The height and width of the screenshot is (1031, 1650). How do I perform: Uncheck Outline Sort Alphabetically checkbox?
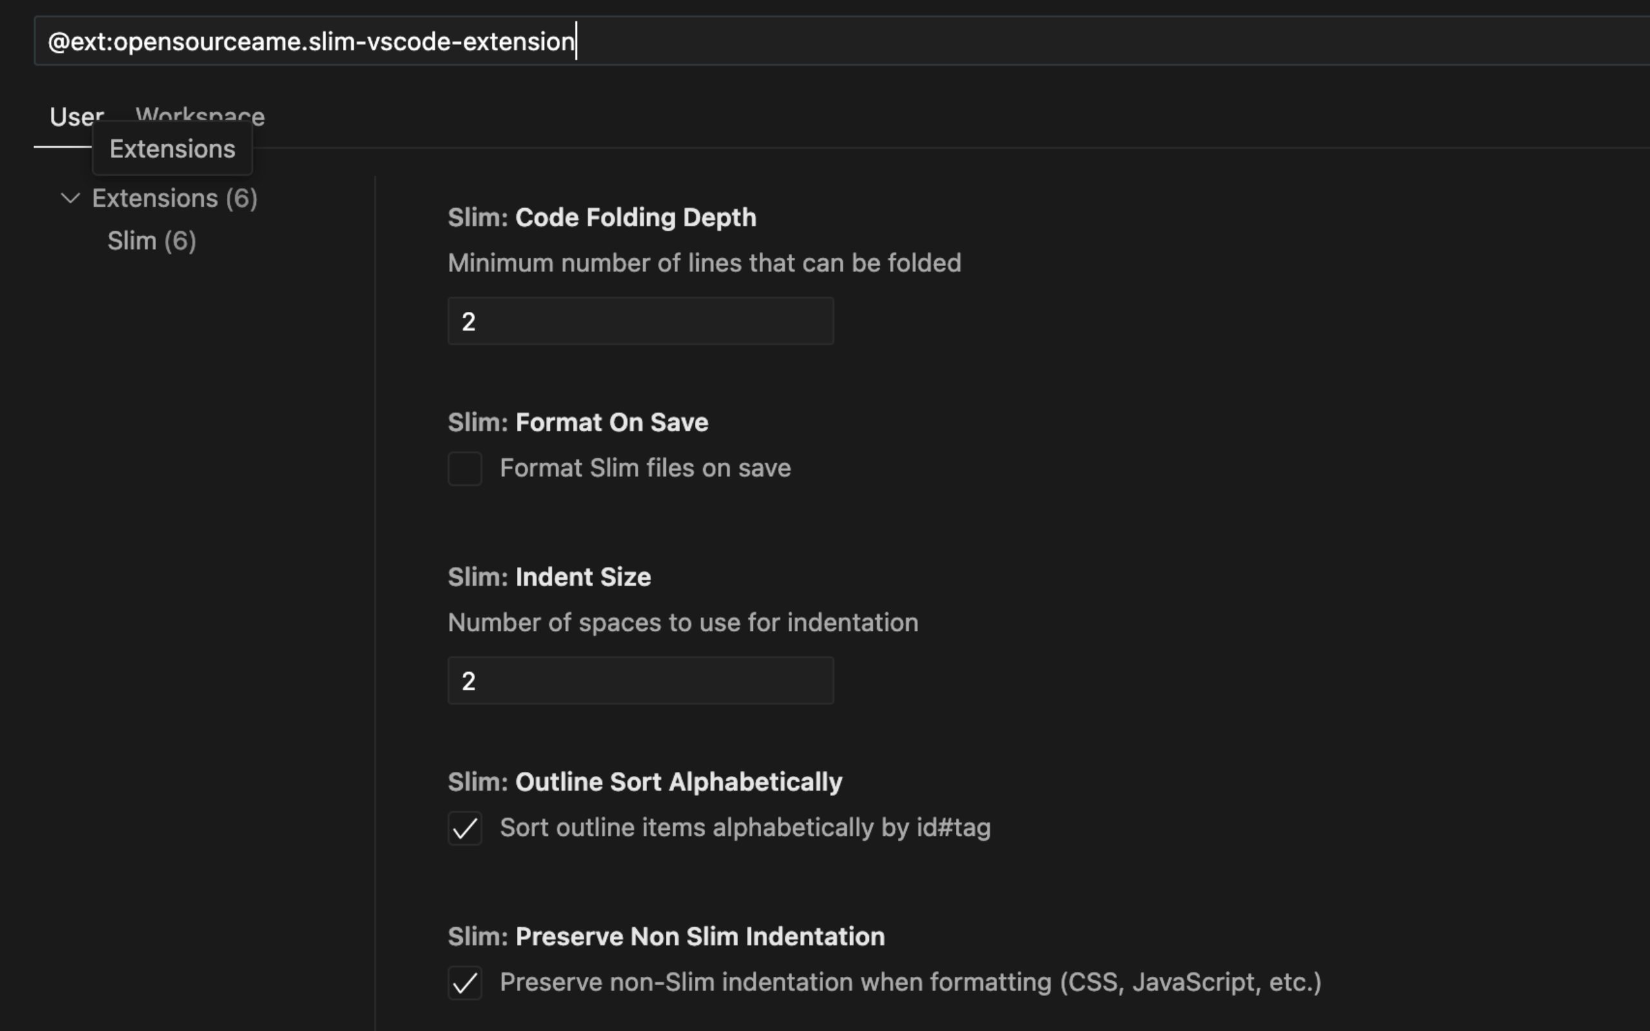tap(465, 828)
